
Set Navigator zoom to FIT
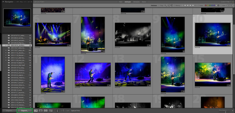pyautogui.click(x=18, y=2)
